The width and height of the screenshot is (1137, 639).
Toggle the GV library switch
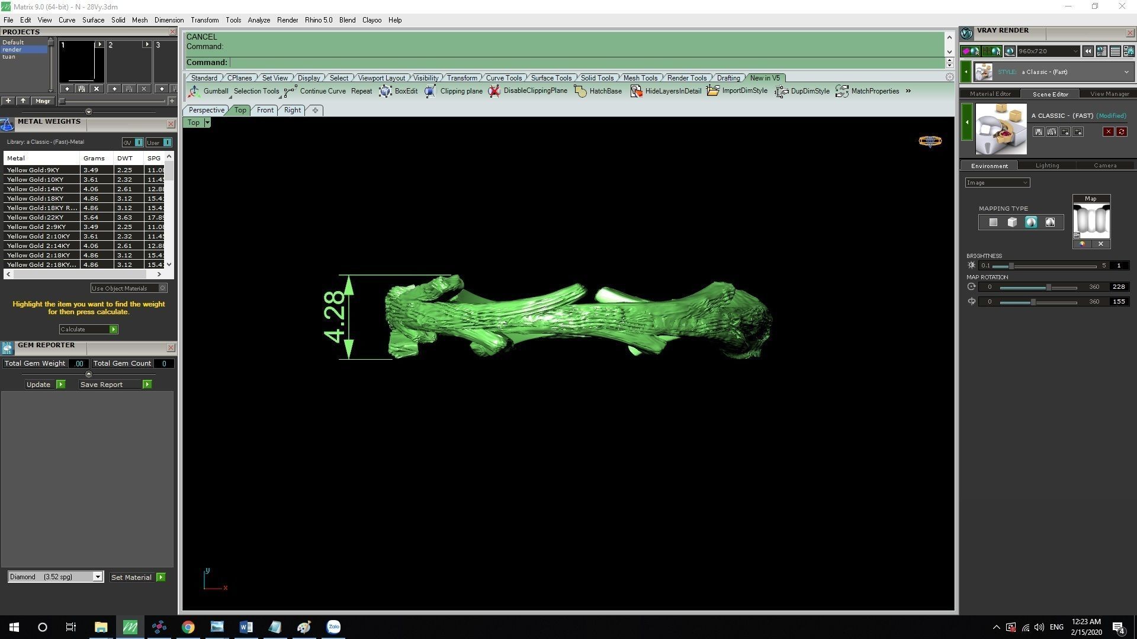pyautogui.click(x=139, y=143)
